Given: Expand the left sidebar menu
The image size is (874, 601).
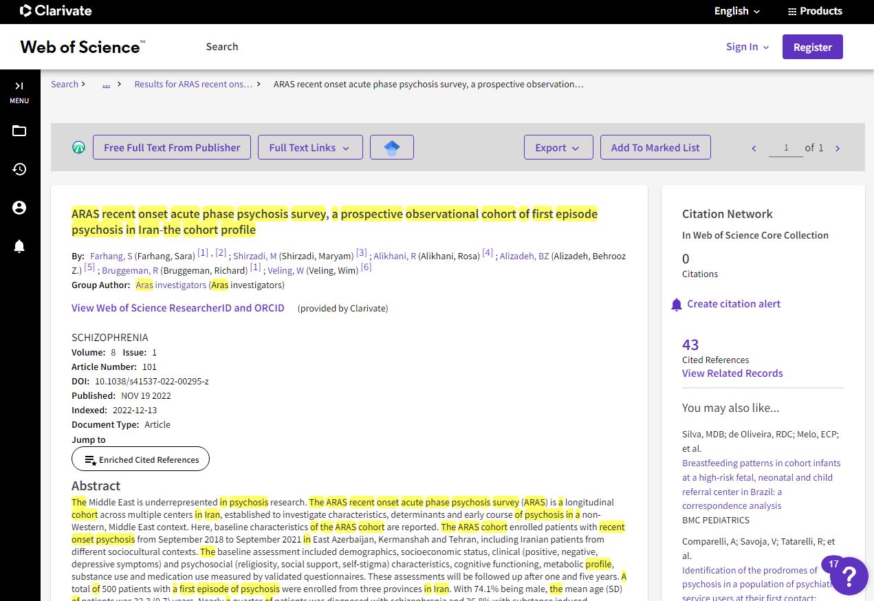Looking at the screenshot, I should tap(19, 91).
